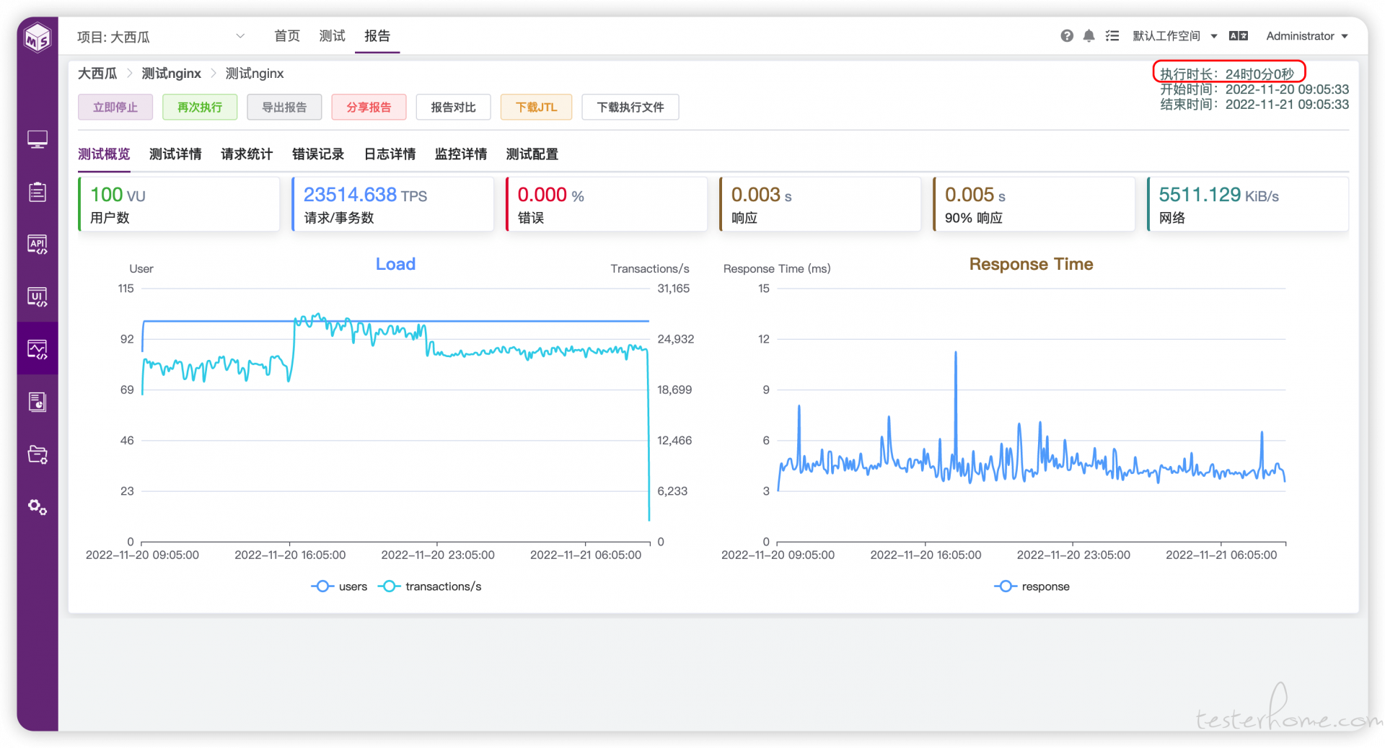
Task: Click the 下载JTL button
Action: click(x=537, y=107)
